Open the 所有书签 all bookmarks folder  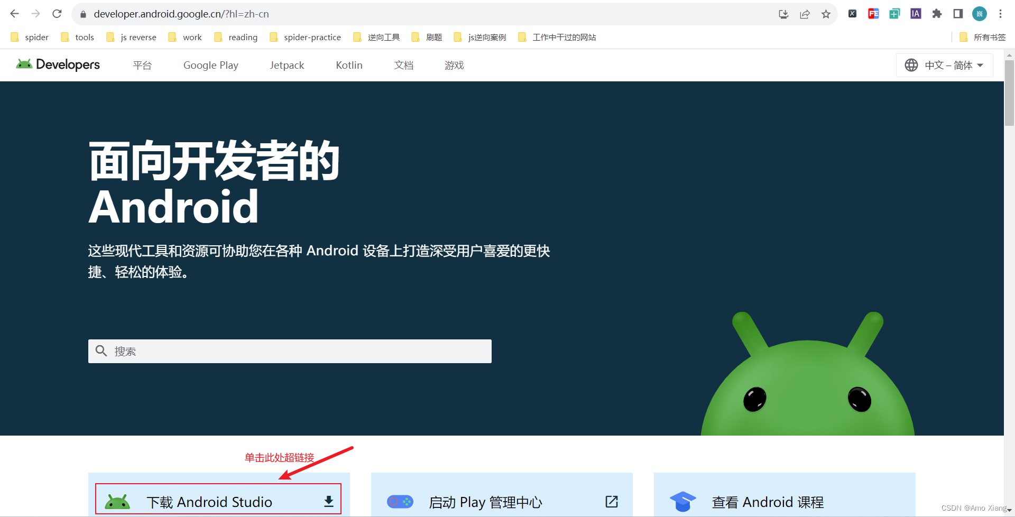(983, 37)
